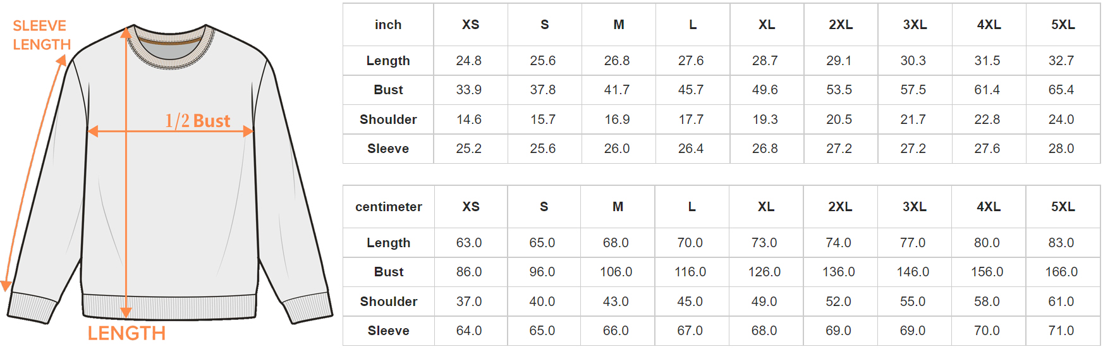1103x349 pixels.
Task: Pick the 24.8 length value for XS
Action: pyautogui.click(x=469, y=61)
